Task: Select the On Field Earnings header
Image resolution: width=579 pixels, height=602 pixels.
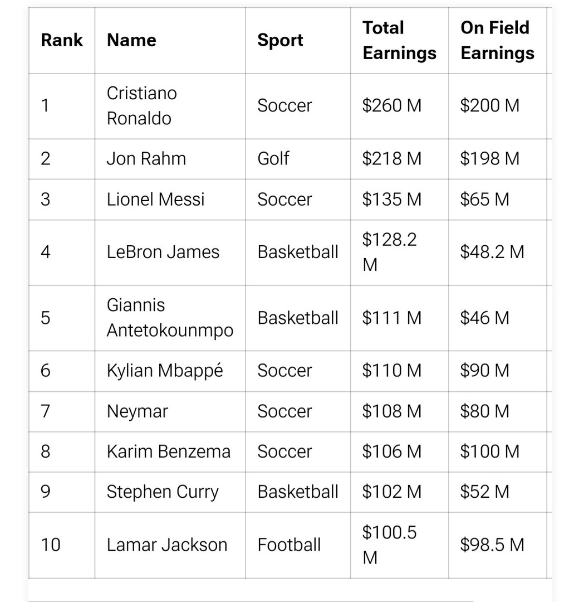Action: (497, 40)
